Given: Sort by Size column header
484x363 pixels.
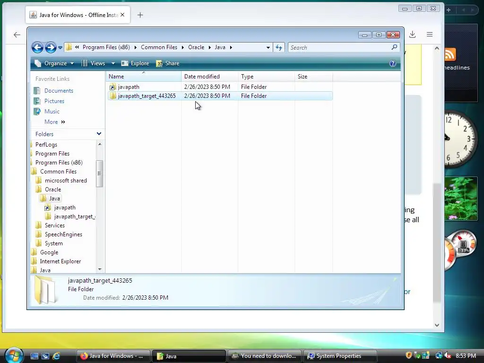Looking at the screenshot, I should pyautogui.click(x=314, y=77).
